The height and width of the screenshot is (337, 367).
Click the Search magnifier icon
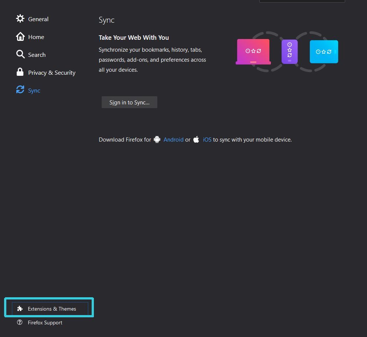20,54
